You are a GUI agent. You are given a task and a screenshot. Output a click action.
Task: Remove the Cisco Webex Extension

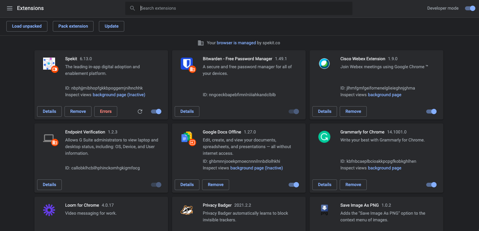(353, 112)
